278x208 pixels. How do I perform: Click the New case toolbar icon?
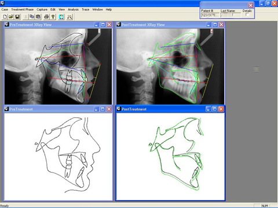pyautogui.click(x=5, y=17)
